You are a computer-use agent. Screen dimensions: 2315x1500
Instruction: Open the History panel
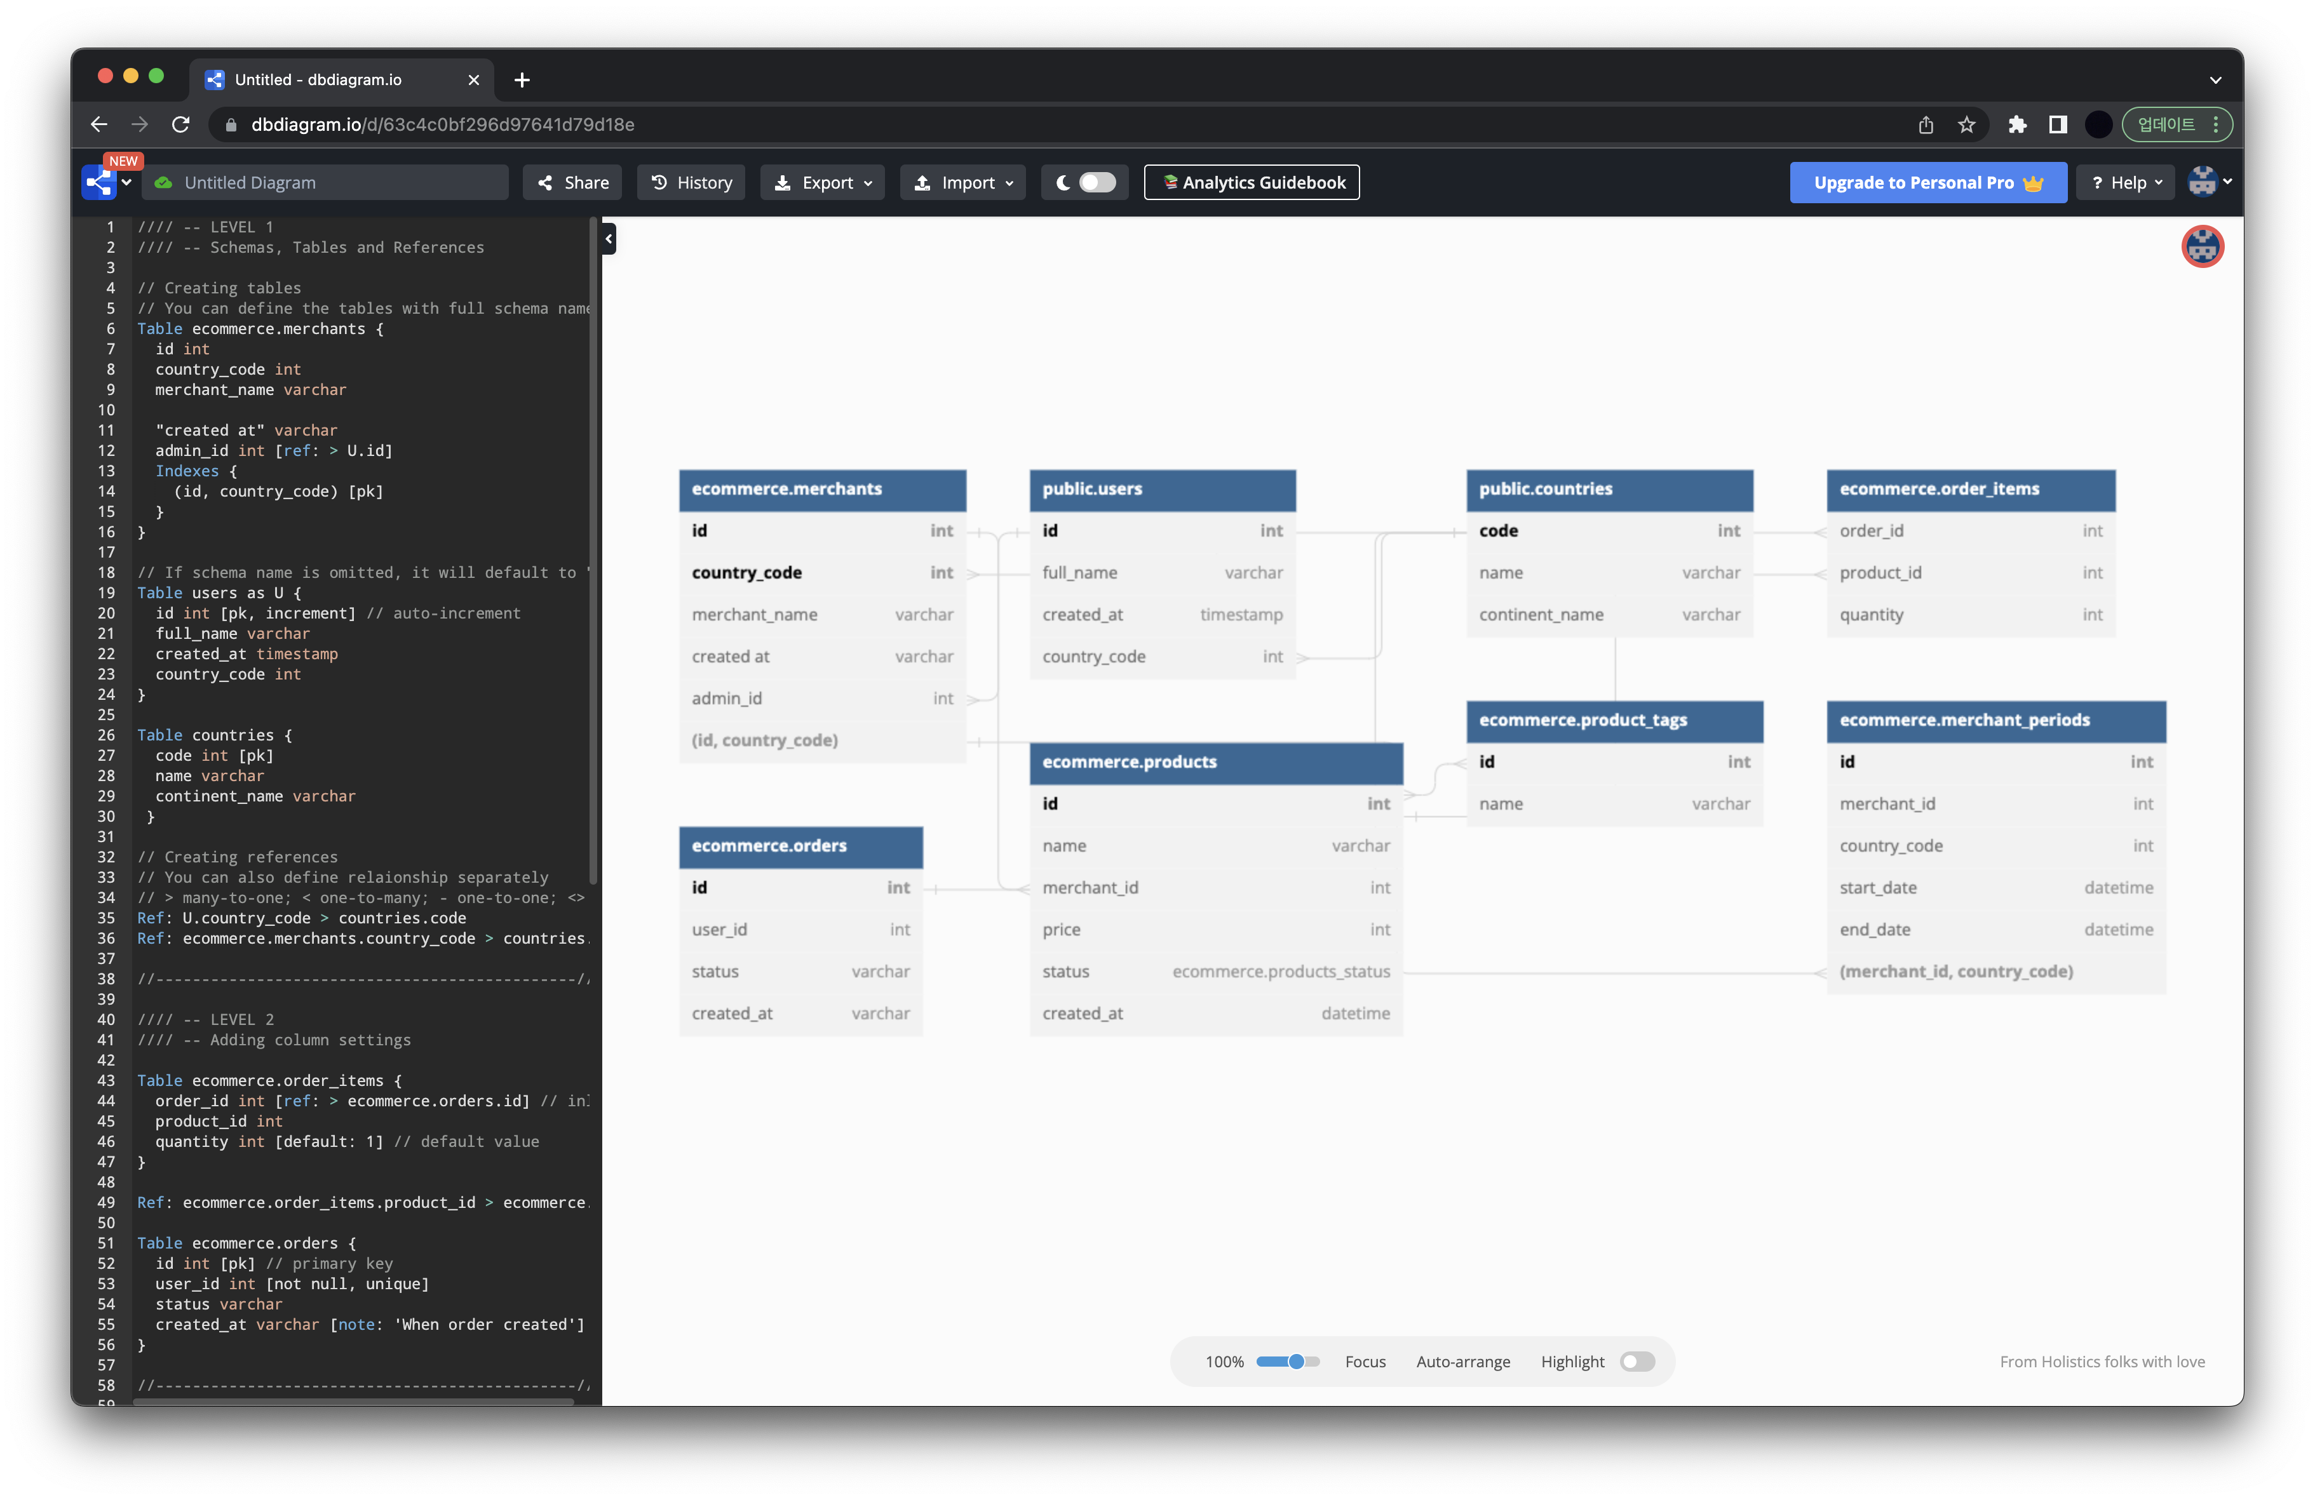692,182
